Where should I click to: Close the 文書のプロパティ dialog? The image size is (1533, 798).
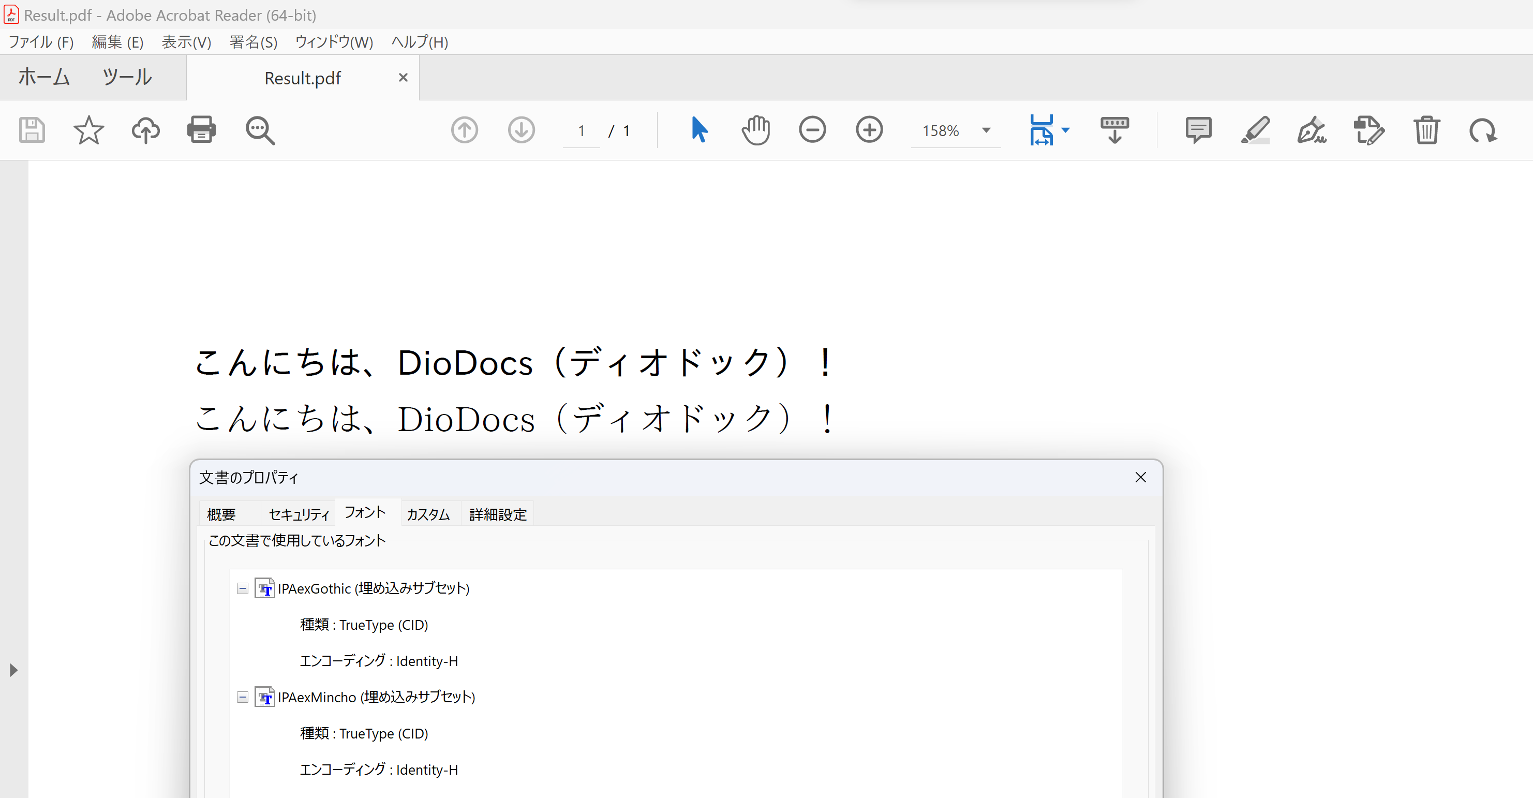tap(1140, 477)
